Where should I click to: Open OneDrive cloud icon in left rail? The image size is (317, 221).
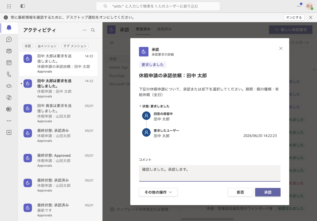(x=9, y=86)
